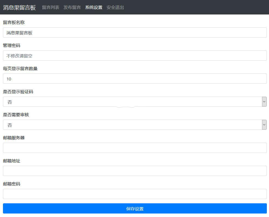Focus the 留言板名称 input field
Viewport: 269px width, 217px height.
pyautogui.click(x=135, y=32)
